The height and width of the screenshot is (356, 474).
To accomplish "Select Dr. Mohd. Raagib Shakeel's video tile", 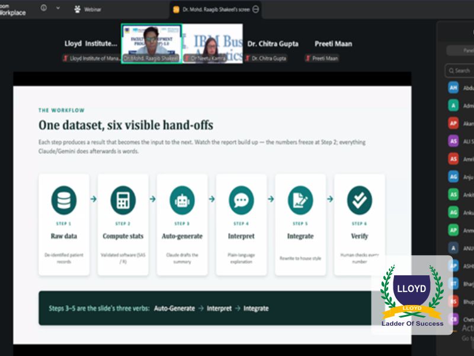I will click(x=152, y=43).
